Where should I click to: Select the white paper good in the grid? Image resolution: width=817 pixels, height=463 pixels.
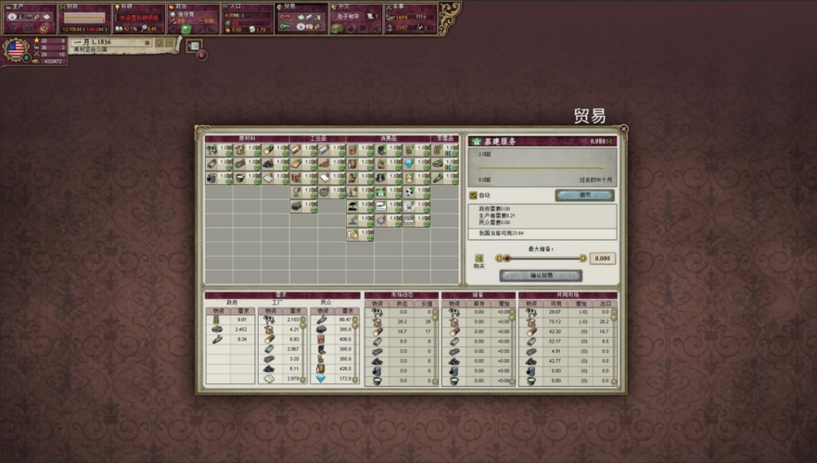331,179
